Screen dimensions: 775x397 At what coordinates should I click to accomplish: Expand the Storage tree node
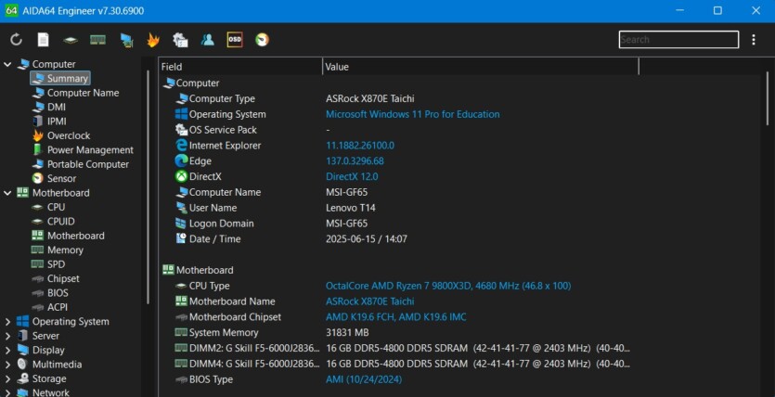click(x=7, y=378)
